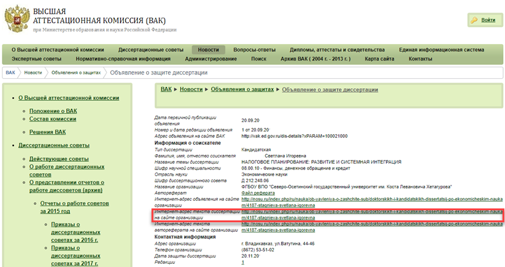Open Состав комиссии in the sidebar
The height and width of the screenshot is (267, 505).
pyautogui.click(x=52, y=119)
